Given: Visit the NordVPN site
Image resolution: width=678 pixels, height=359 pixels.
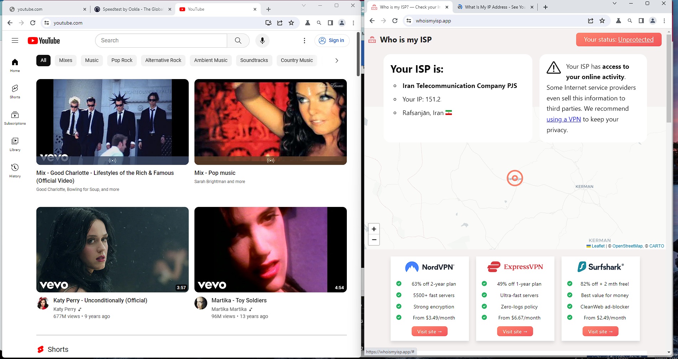Looking at the screenshot, I should pos(429,332).
